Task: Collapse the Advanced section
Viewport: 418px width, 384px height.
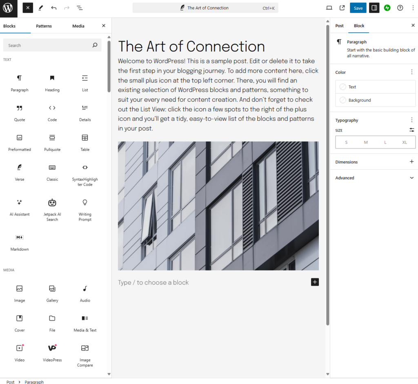Action: click(412, 178)
